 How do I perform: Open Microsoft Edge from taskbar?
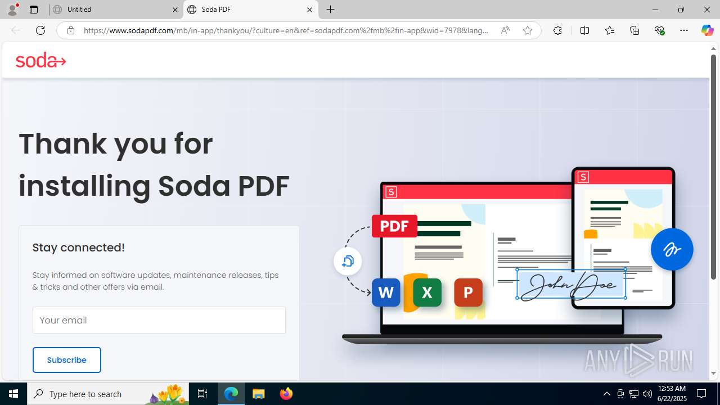231,394
